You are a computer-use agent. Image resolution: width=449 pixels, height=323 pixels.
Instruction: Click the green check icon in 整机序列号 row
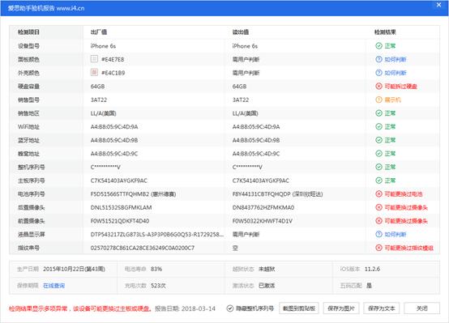pyautogui.click(x=378, y=167)
